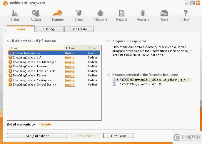Click the Trojan.Lineage.acw threat icon
The image size is (202, 144).
pyautogui.click(x=10, y=53)
